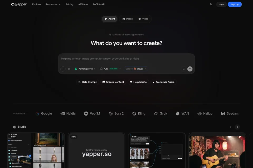This screenshot has width=253, height=168.
Task: Open the language translation icon
Action: pos(211,4)
